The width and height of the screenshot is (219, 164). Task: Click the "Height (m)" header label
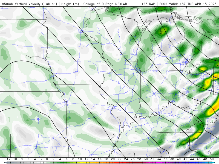[x=70, y=4]
